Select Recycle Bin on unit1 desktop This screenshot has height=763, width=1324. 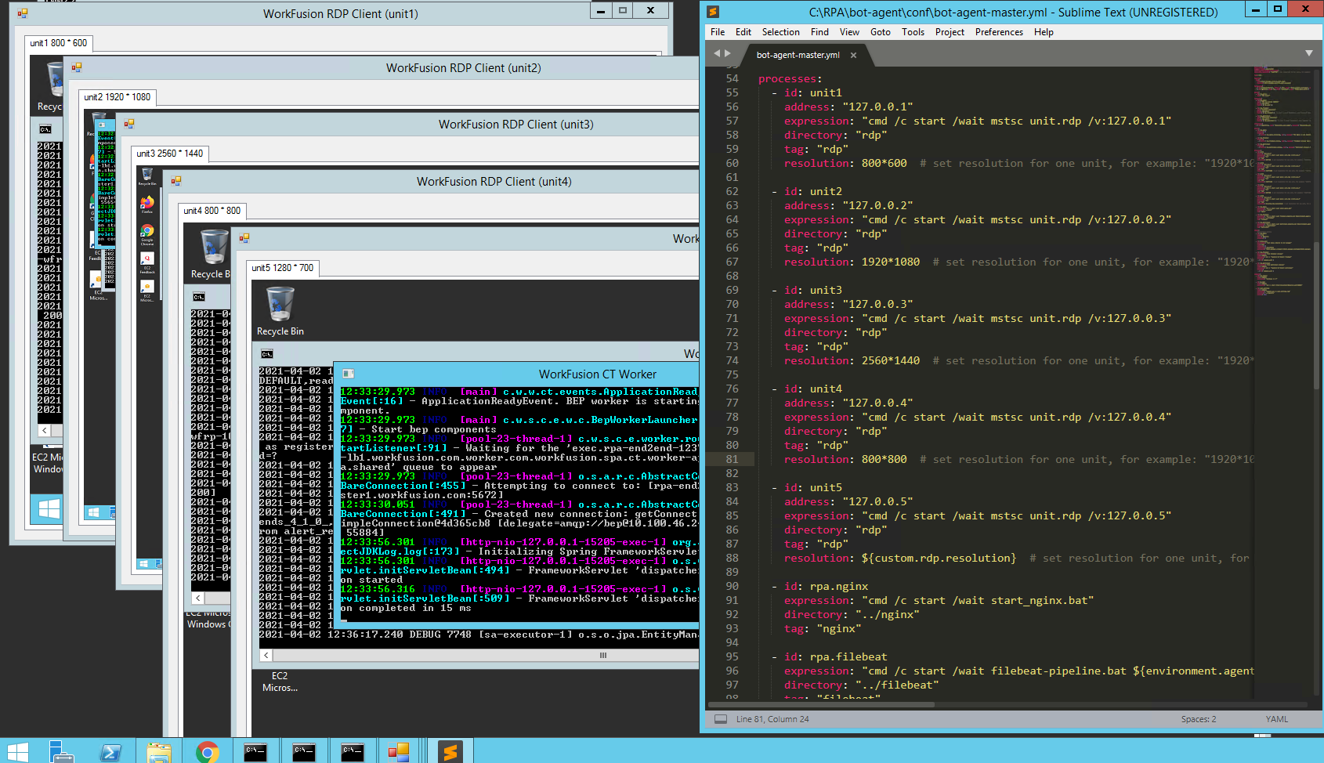point(50,86)
